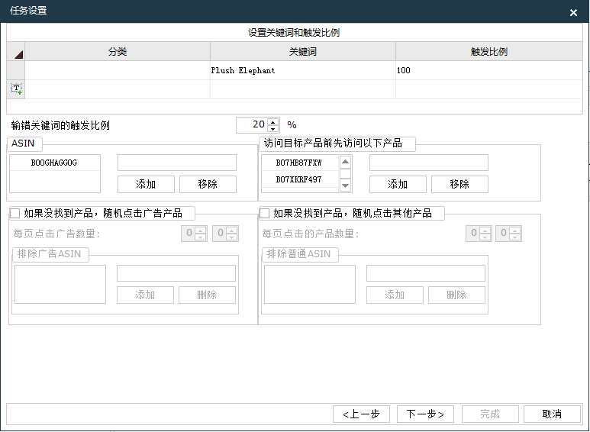
Task: Click the empty 关键词 cell in new row
Action: 303,89
